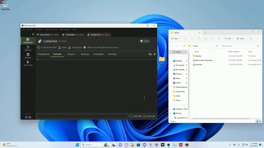Open Videos in File Explorer sidebar
The image size is (264, 148).
click(178, 83)
